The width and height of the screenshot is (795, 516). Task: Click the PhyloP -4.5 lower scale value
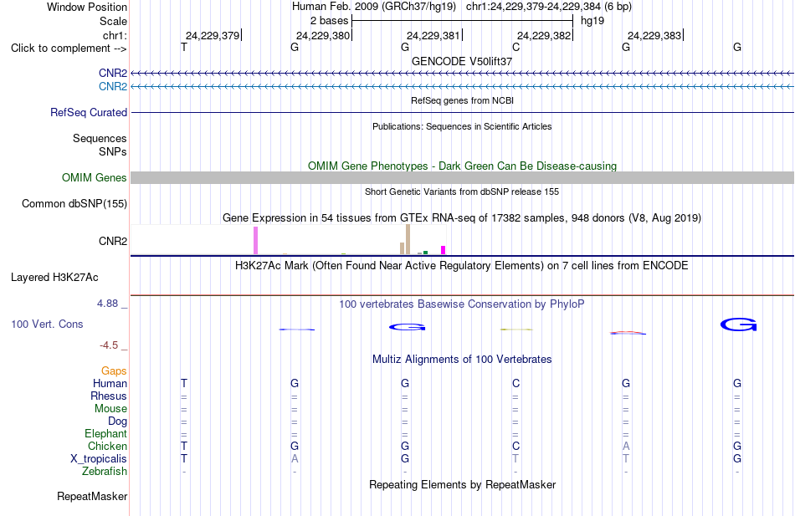pos(109,345)
